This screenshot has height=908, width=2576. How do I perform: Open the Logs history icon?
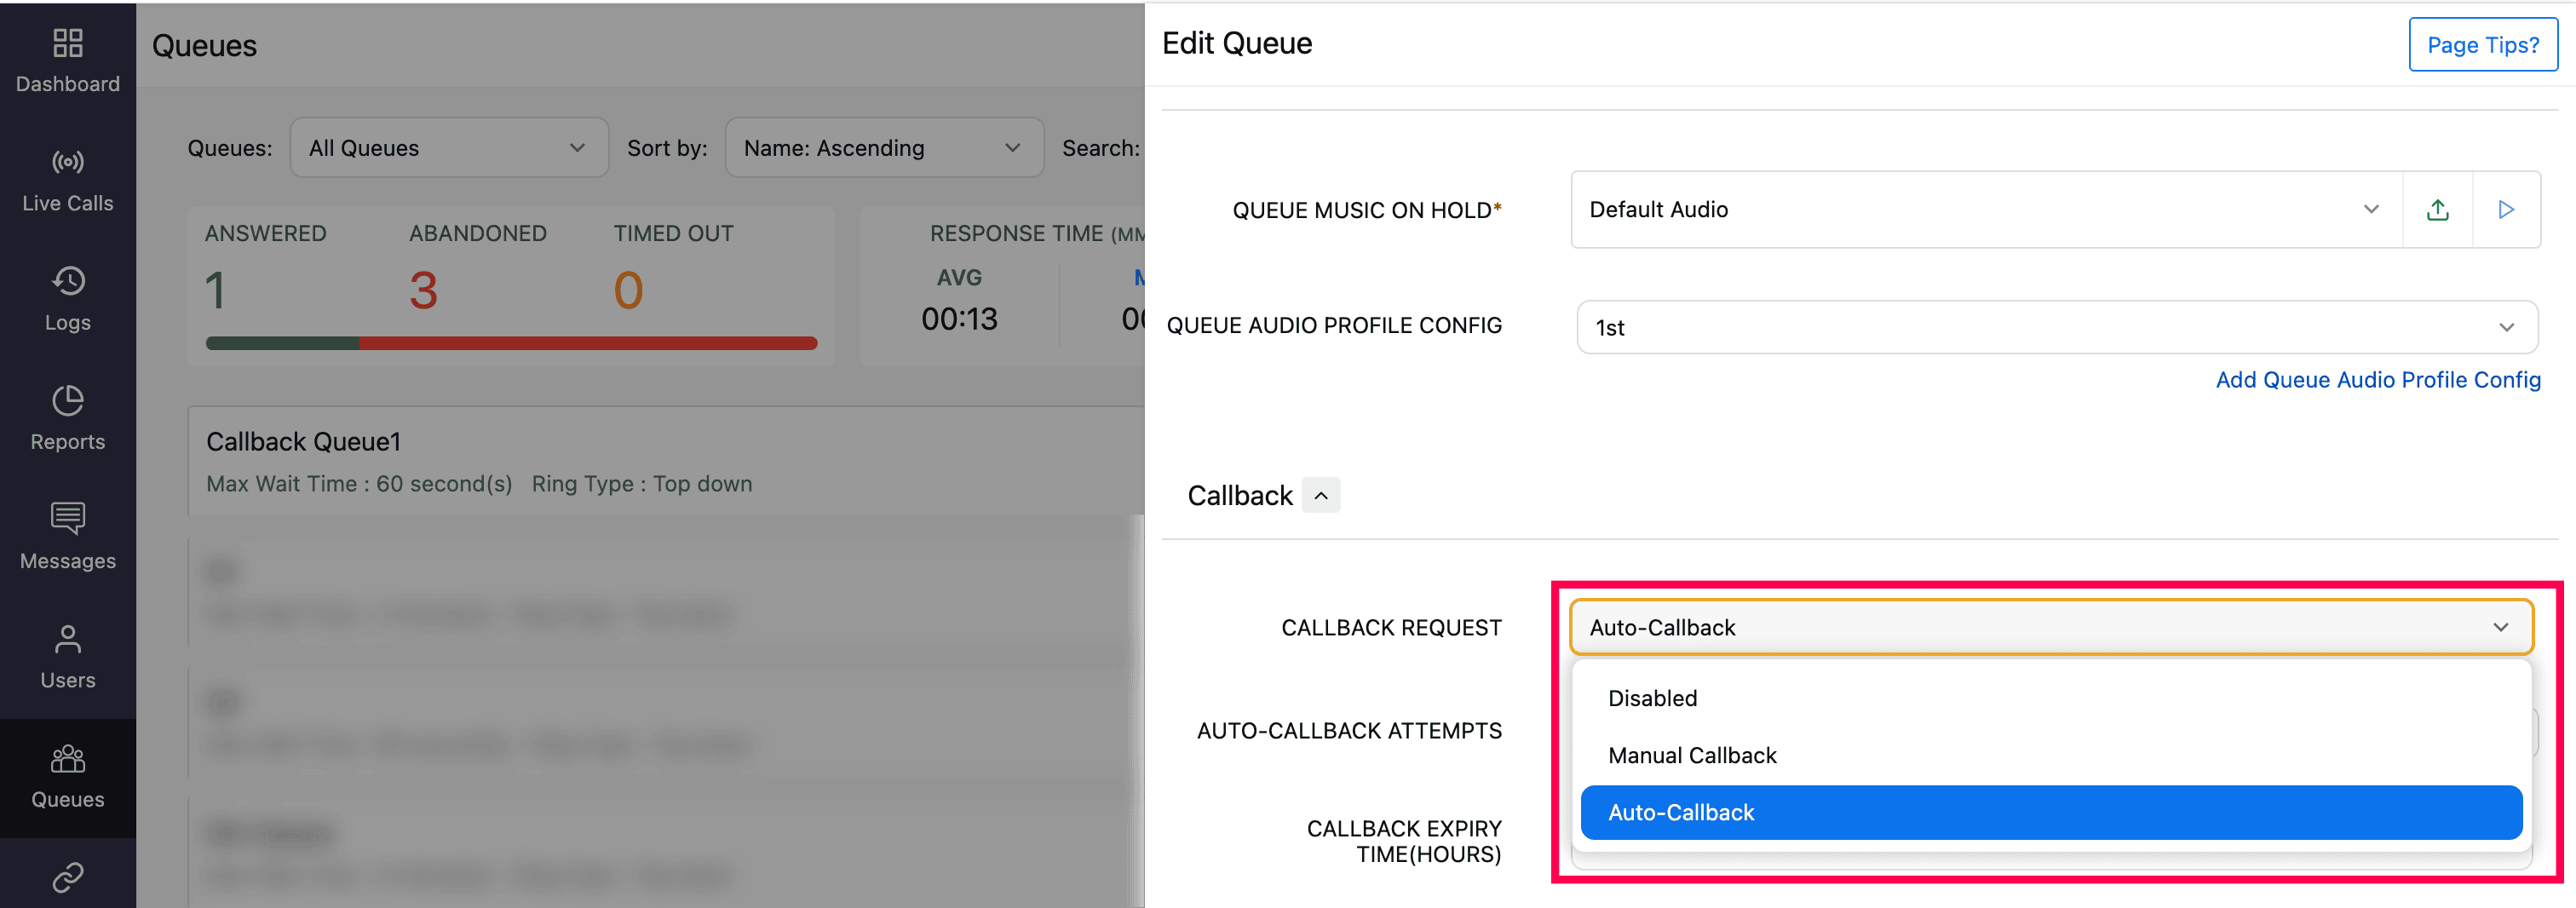pyautogui.click(x=67, y=282)
